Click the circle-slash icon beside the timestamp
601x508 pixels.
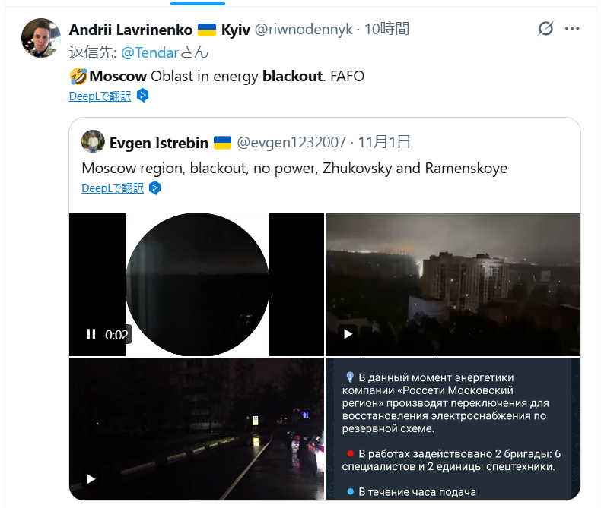(545, 29)
